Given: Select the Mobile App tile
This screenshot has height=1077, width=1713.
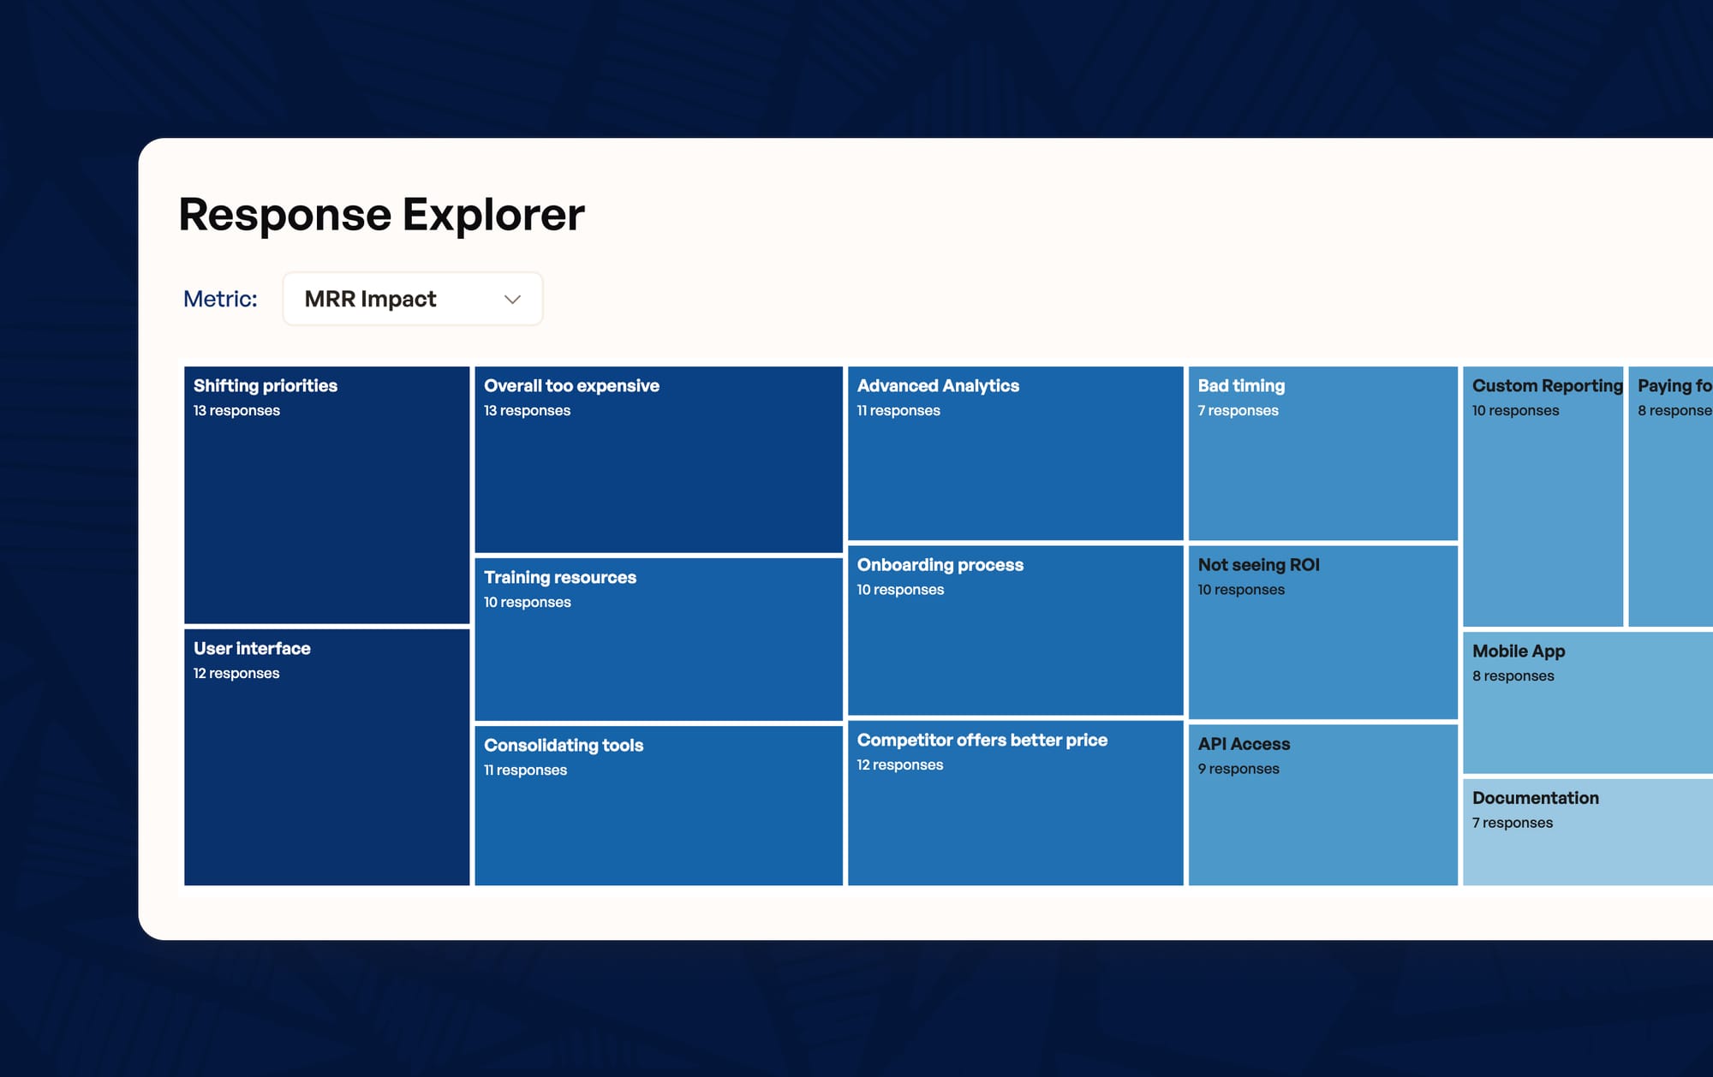Looking at the screenshot, I should click(x=1587, y=702).
